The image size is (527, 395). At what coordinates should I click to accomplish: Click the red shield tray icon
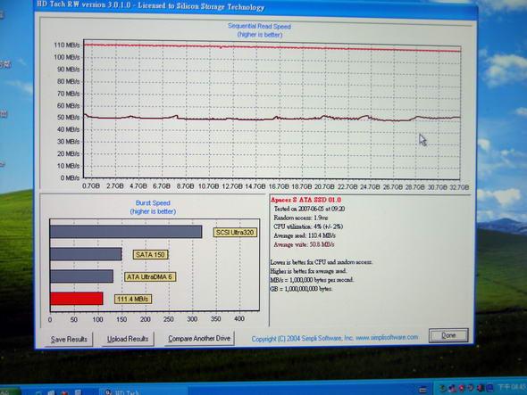(462, 389)
